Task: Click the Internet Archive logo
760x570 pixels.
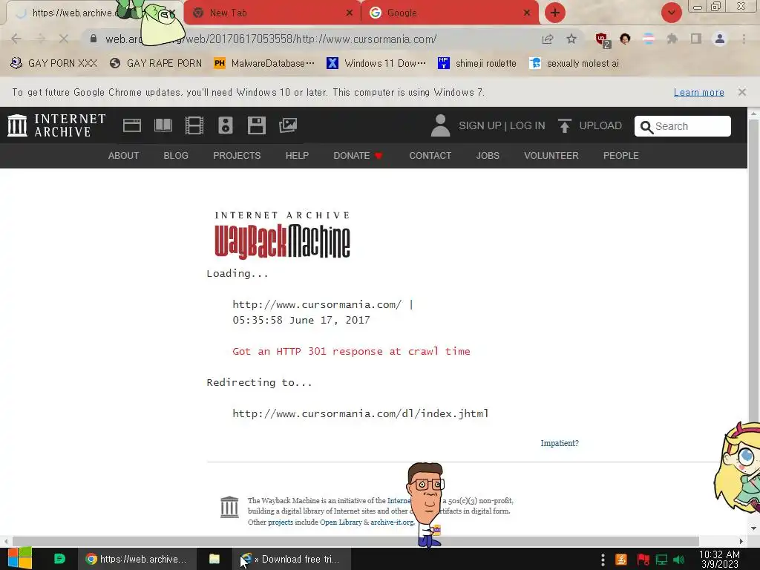Action: tap(56, 125)
